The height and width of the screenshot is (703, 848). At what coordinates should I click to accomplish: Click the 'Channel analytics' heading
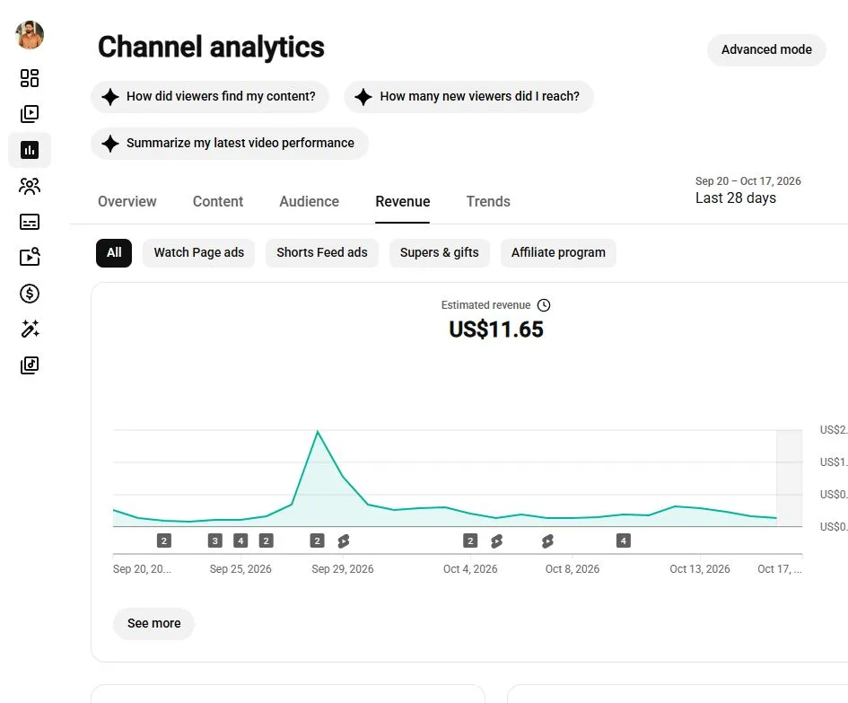point(211,48)
